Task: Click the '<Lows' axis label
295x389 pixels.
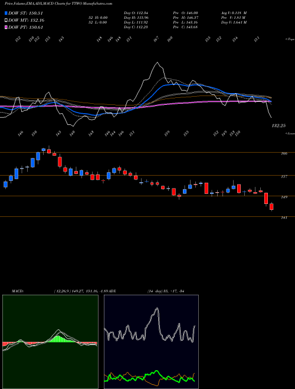Action: point(290,133)
